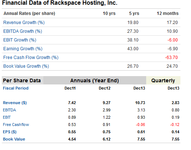
Task: Select the 38.10 EBIT growth value
Action: [133, 40]
